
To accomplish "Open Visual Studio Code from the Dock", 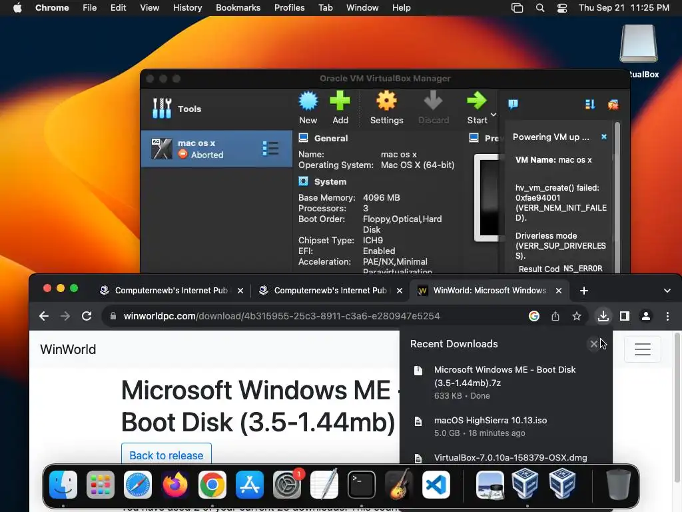I will (x=436, y=485).
